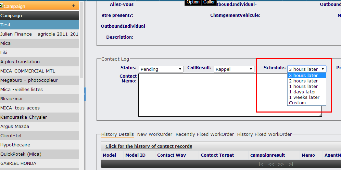
Task: Go to first page of history records
Action: [x=261, y=165]
